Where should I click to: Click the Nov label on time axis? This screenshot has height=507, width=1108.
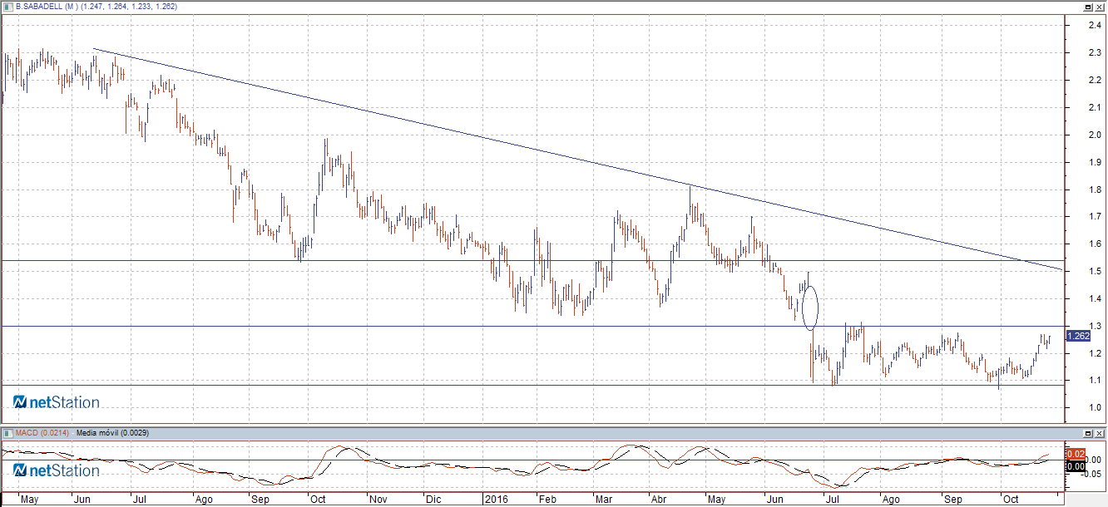(378, 500)
